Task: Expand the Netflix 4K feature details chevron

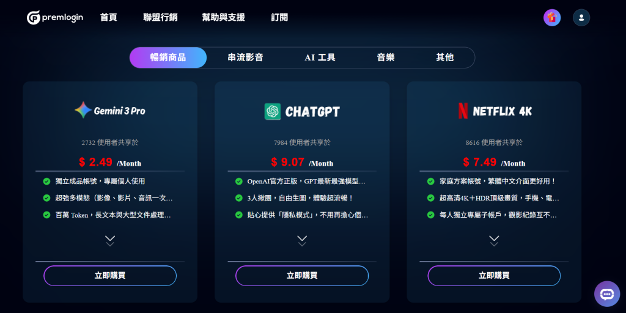Action: coord(494,240)
